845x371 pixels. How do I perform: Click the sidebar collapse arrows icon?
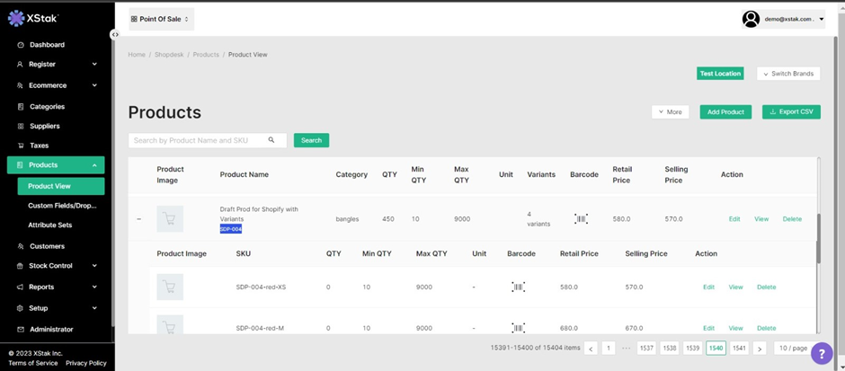point(115,34)
